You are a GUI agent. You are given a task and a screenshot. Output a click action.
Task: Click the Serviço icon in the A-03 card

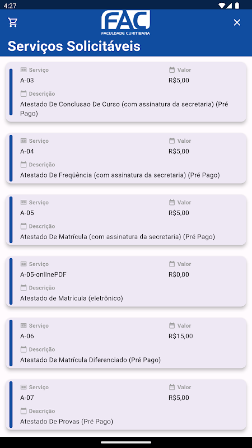(x=24, y=69)
